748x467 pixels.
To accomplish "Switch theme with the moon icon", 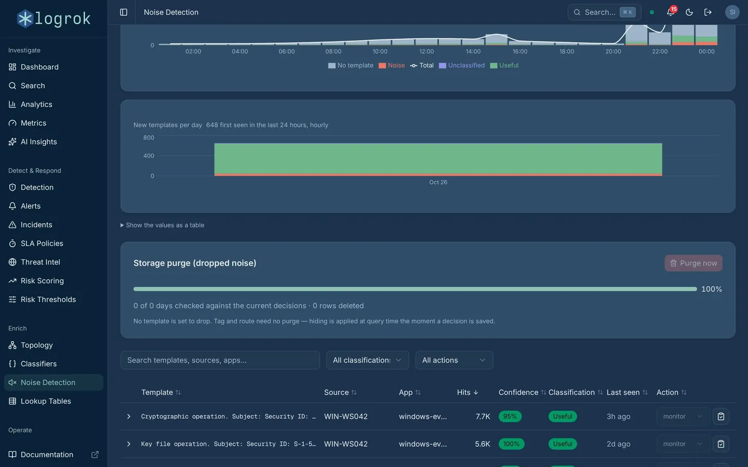I will pos(689,12).
